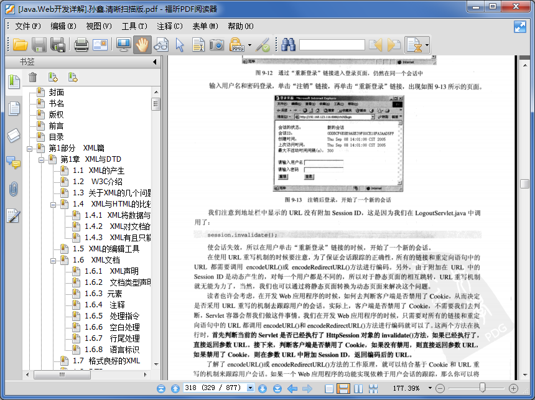The height and width of the screenshot is (400, 535).
Task: Select the Hand tool in the toolbar
Action: (141, 45)
